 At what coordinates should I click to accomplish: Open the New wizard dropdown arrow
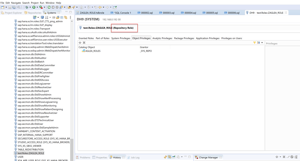[6, 7]
